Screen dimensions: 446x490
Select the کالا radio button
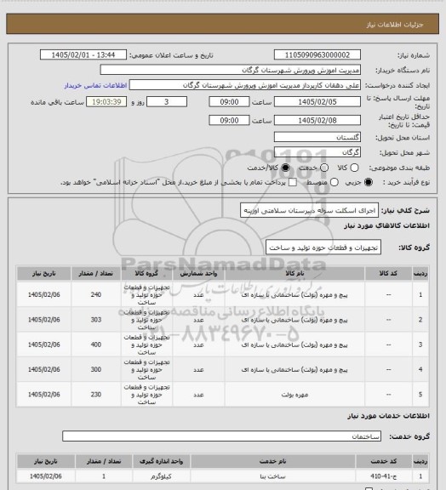pos(354,168)
